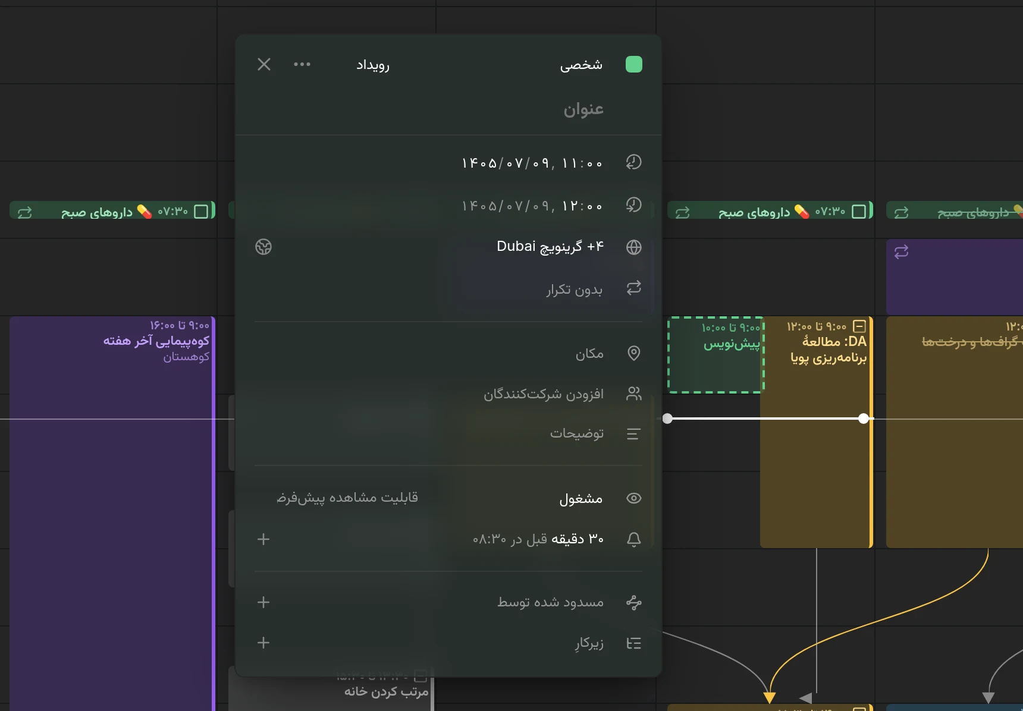Open the بدون تکرار repeat options
This screenshot has height=711, width=1023.
[575, 290]
